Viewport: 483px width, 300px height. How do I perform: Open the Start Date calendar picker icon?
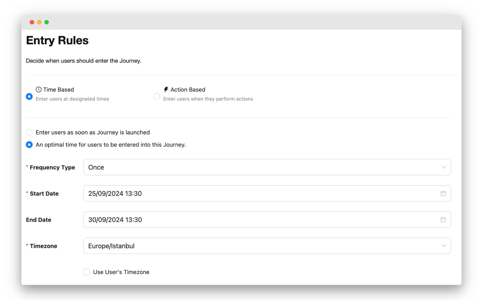click(443, 193)
